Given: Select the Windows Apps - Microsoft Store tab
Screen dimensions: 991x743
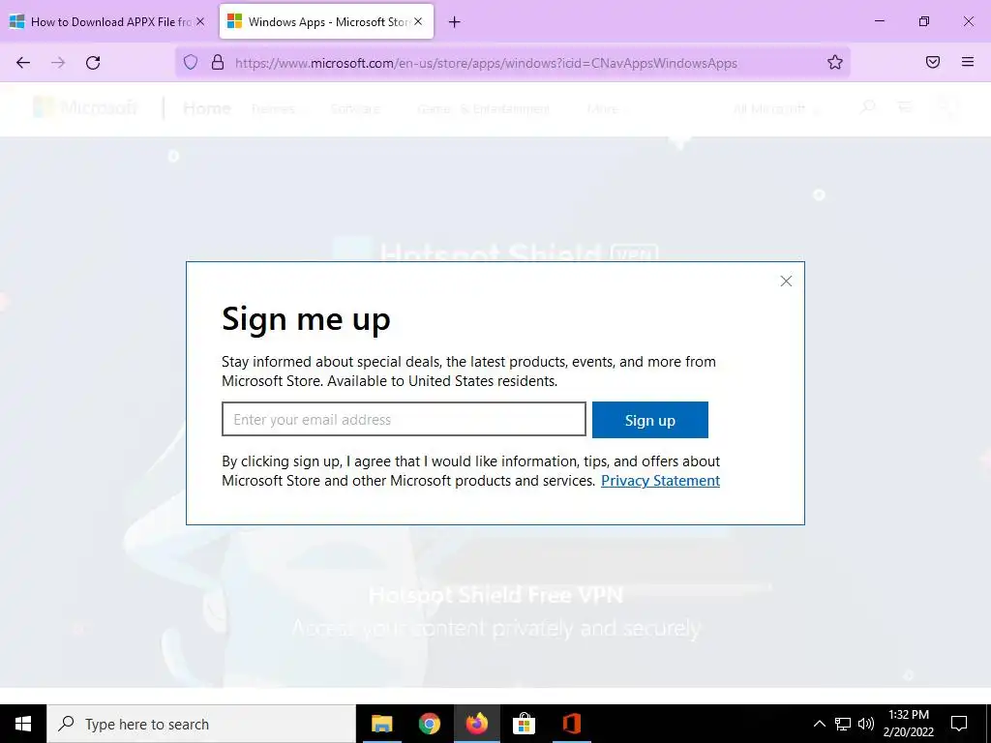Looking at the screenshot, I should 327,21.
